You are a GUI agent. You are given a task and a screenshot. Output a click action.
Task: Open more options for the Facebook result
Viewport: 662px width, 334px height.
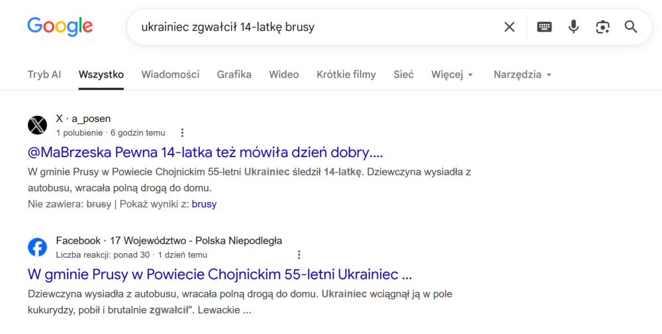pyautogui.click(x=299, y=254)
